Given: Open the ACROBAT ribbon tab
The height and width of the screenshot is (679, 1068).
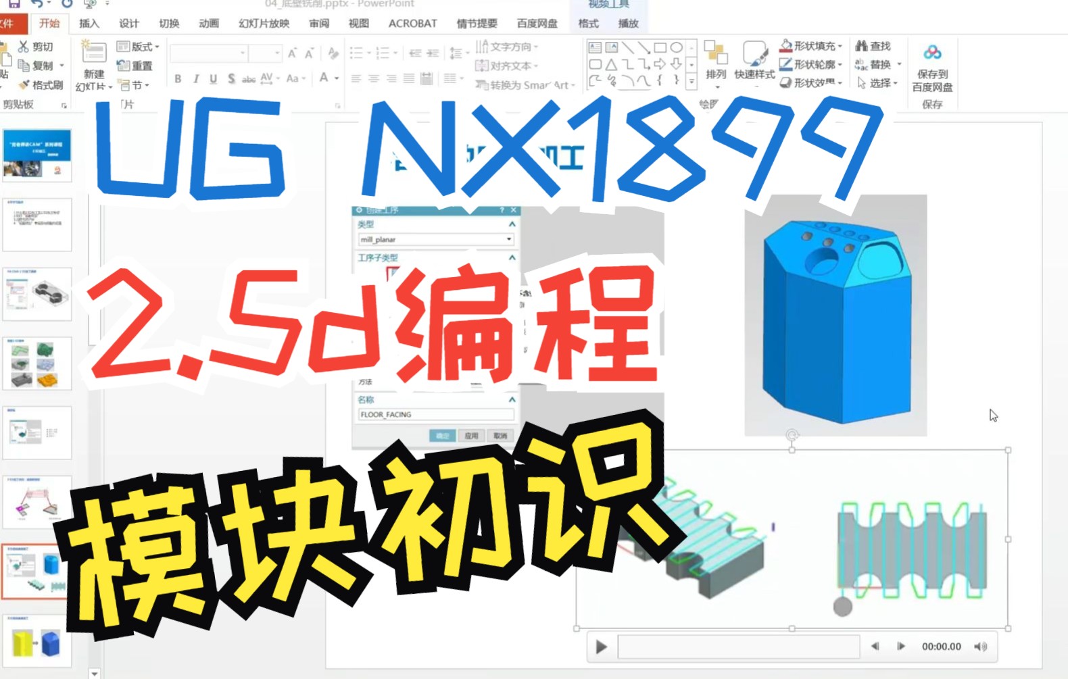Looking at the screenshot, I should 412,23.
